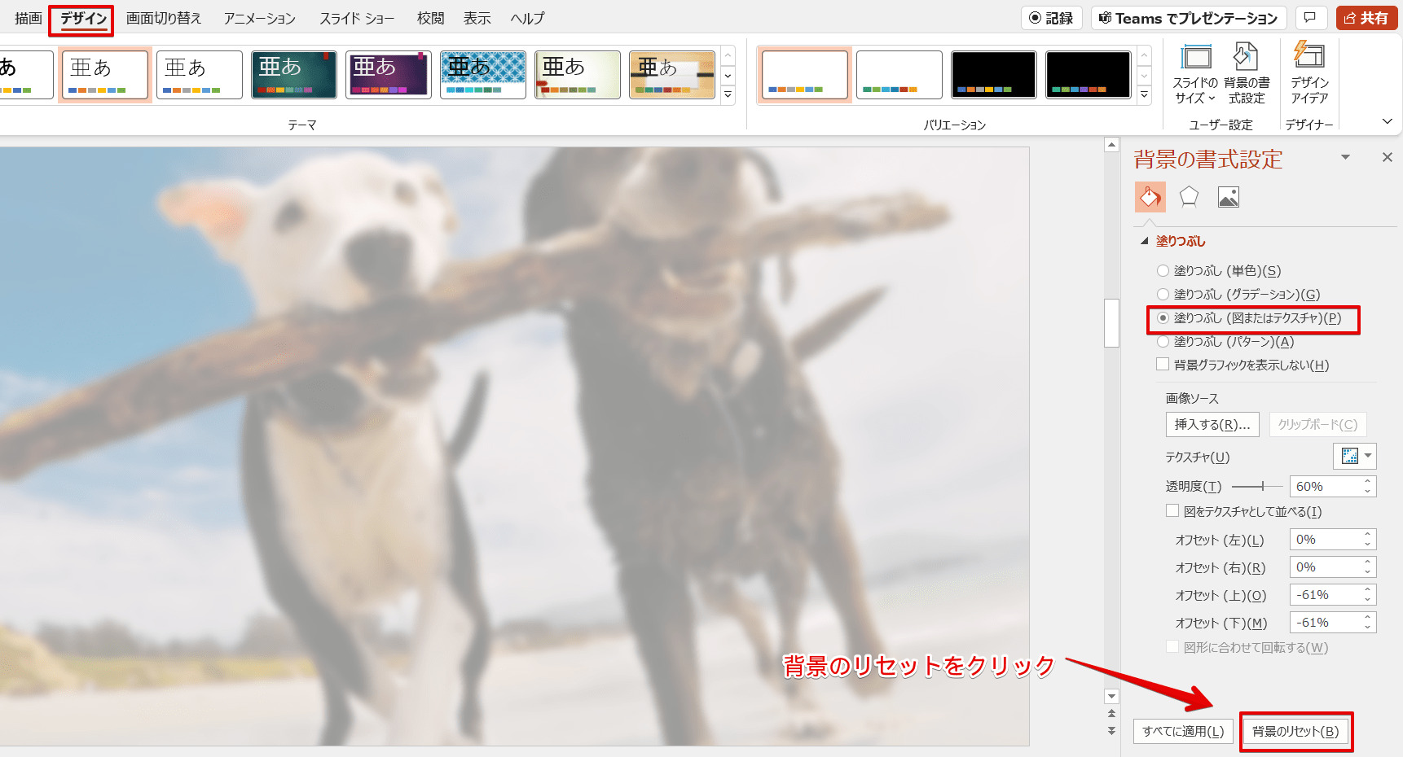
Task: Open the スライドのサイズ (slide size) icon
Action: pos(1195,73)
